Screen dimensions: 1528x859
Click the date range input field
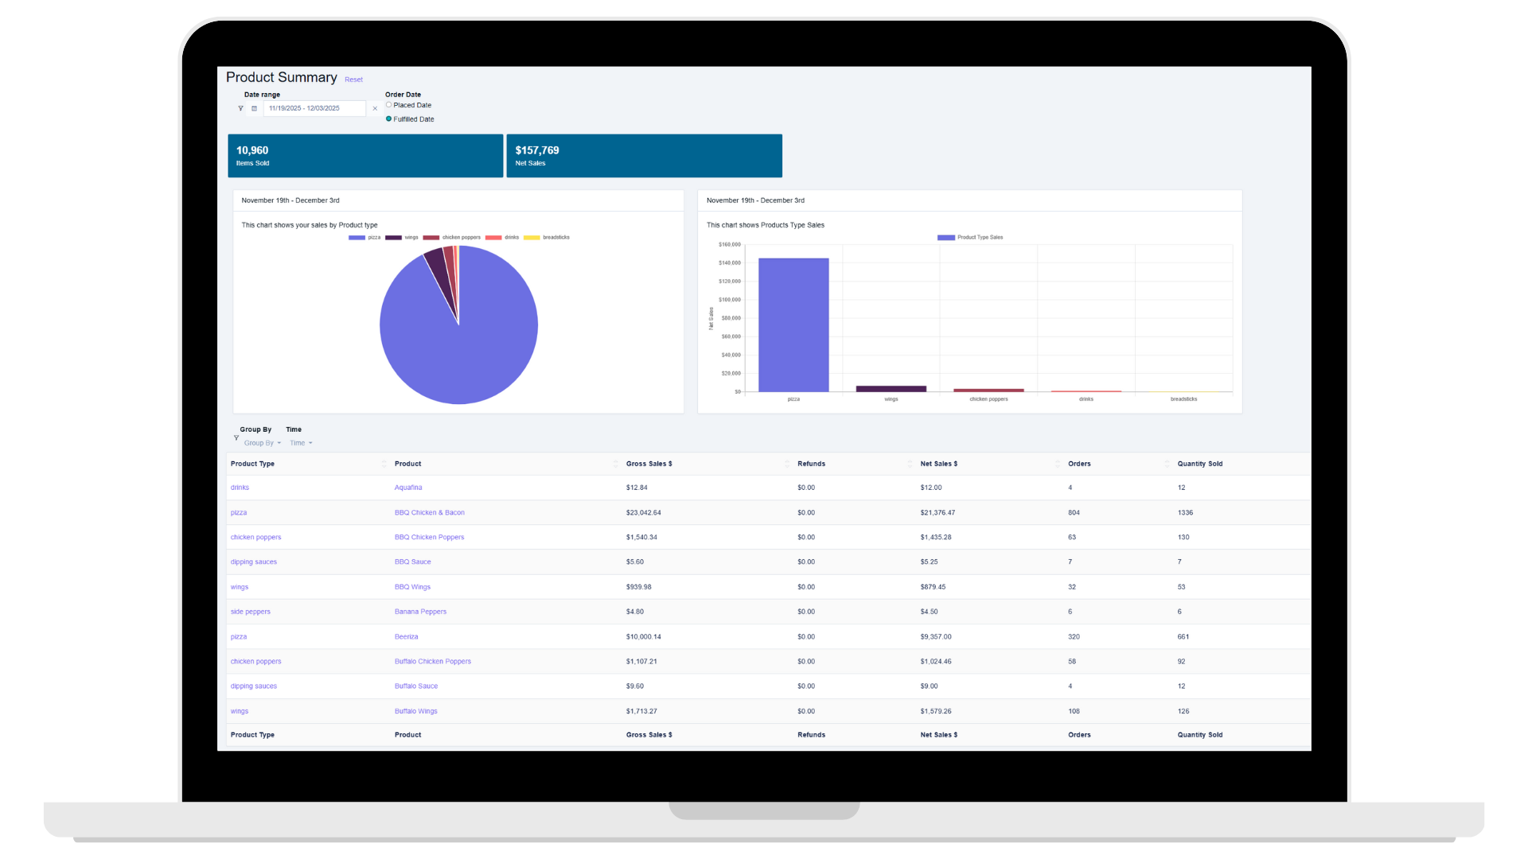(314, 108)
